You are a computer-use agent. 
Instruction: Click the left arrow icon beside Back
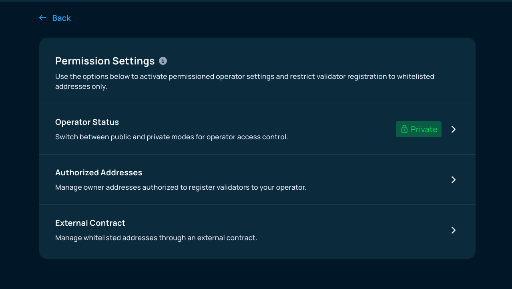coord(43,18)
